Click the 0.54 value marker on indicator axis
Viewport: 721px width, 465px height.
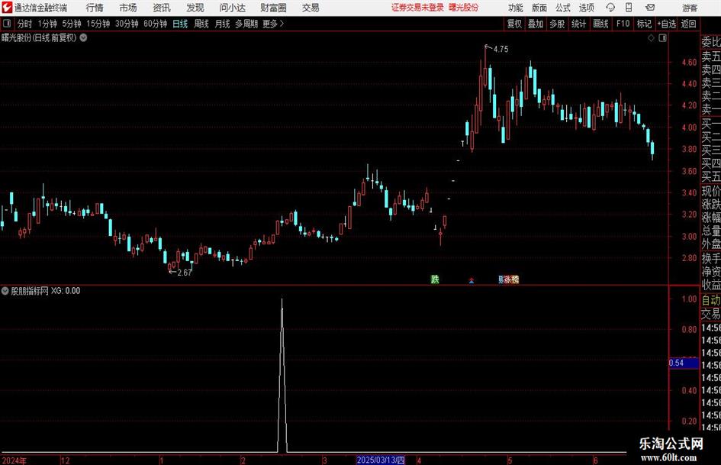pyautogui.click(x=684, y=363)
